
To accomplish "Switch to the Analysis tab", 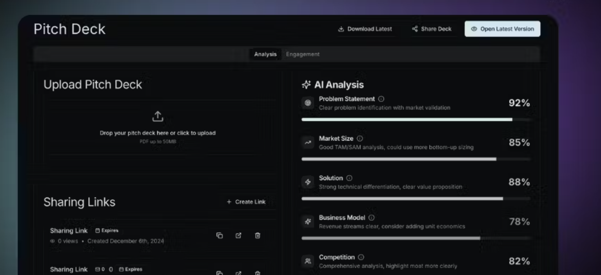I will (265, 54).
